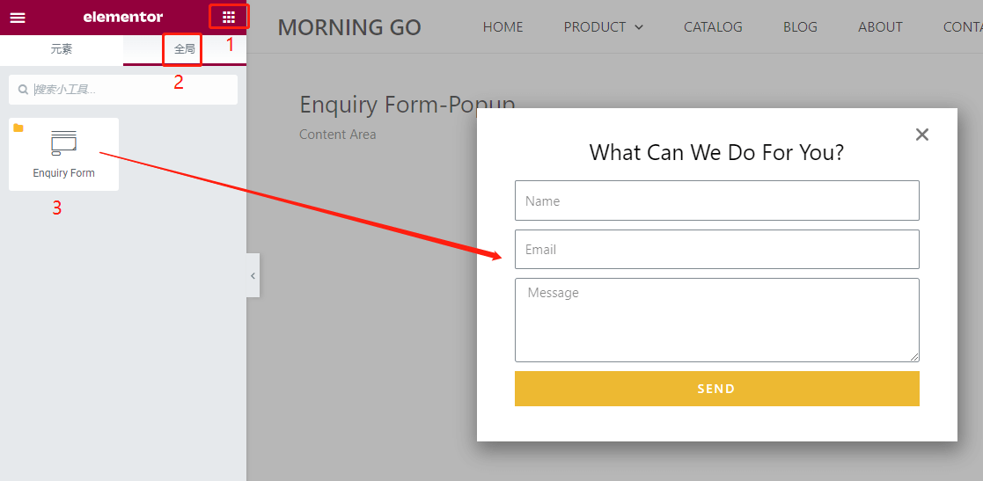This screenshot has height=481, width=983.
Task: Switch to the 全局 tab
Action: [x=184, y=49]
